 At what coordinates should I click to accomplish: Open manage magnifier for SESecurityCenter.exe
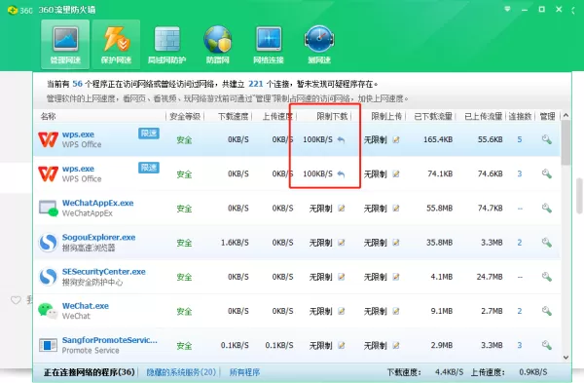(x=547, y=277)
